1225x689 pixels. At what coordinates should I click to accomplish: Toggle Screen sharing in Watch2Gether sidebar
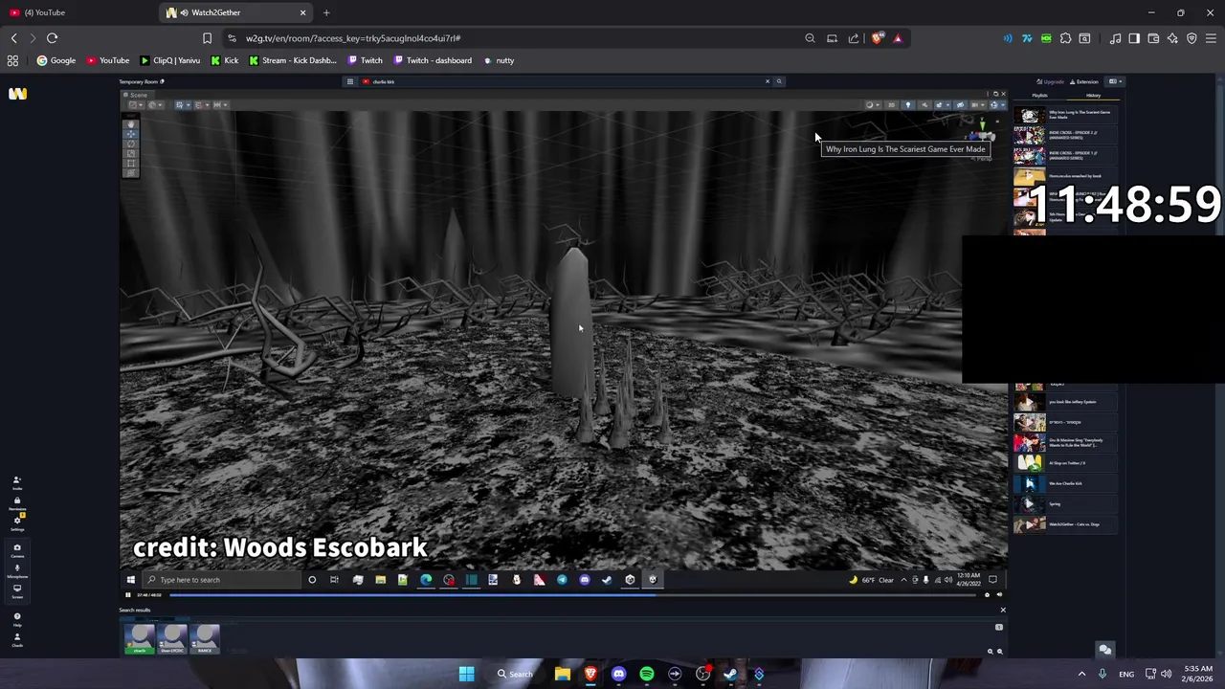pyautogui.click(x=16, y=590)
